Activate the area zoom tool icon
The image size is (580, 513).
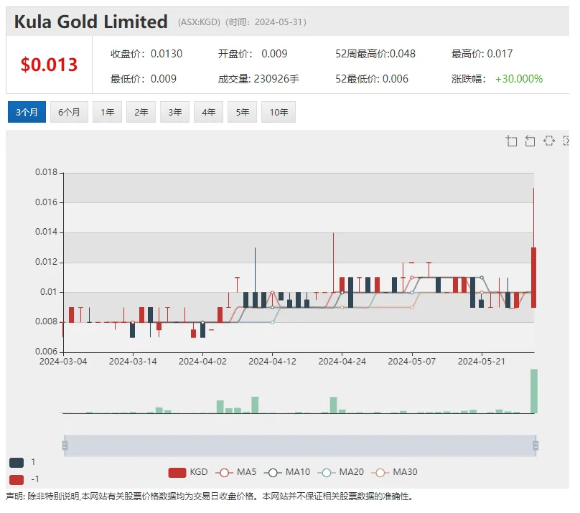tap(512, 141)
